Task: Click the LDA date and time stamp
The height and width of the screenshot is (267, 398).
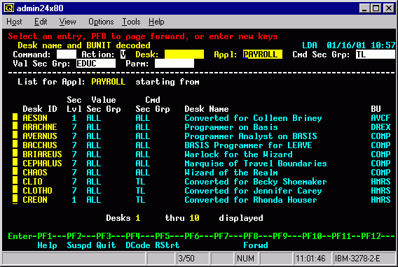Action: coord(348,45)
